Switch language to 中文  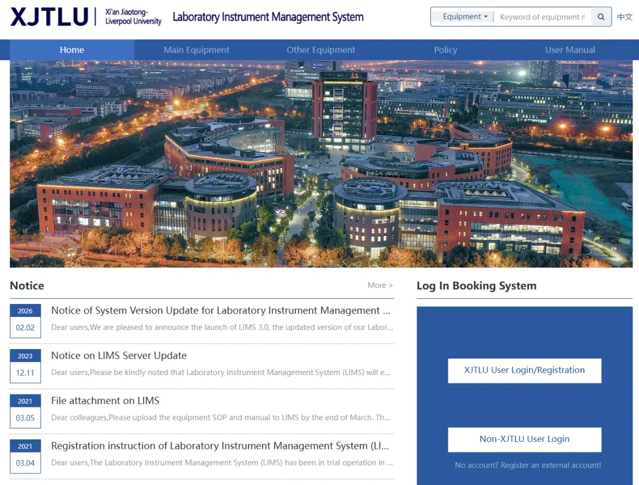[x=625, y=17]
